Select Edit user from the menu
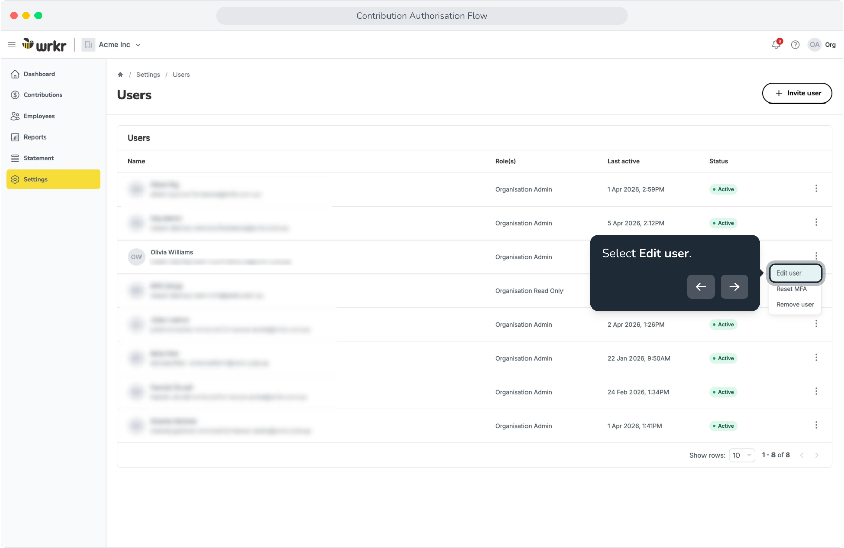Screen dimensions: 844x548 coord(795,273)
